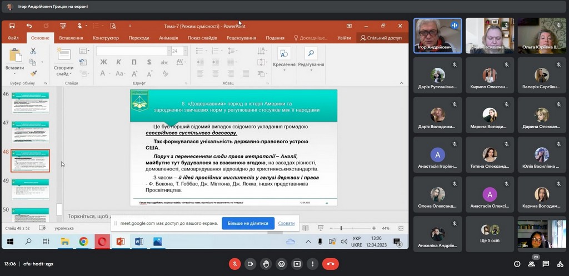This screenshot has width=569, height=276.
Task: Adjust the PowerPoint zoom slider
Action: tap(341, 228)
